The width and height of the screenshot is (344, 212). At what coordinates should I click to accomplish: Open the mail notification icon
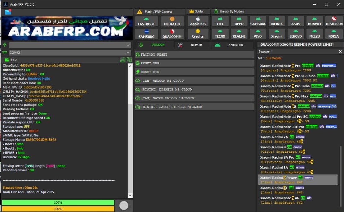point(8,12)
